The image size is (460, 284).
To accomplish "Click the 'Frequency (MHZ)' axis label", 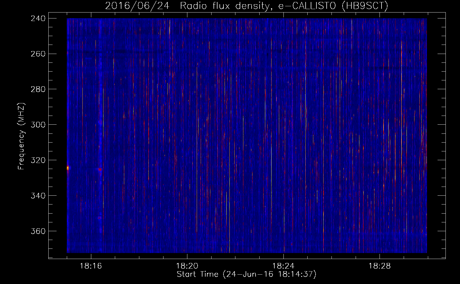I will tap(21, 136).
